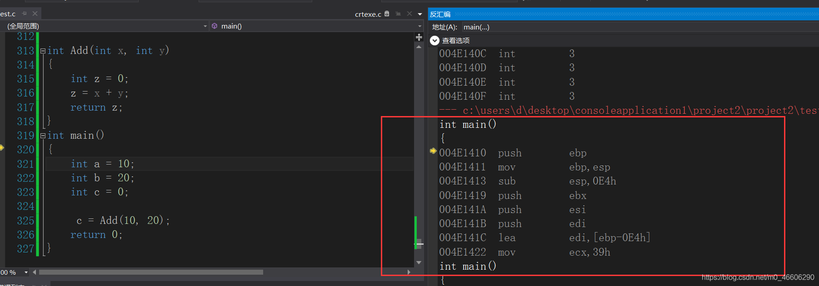Click 'int b = 20;' code line
The width and height of the screenshot is (819, 286).
tap(102, 178)
